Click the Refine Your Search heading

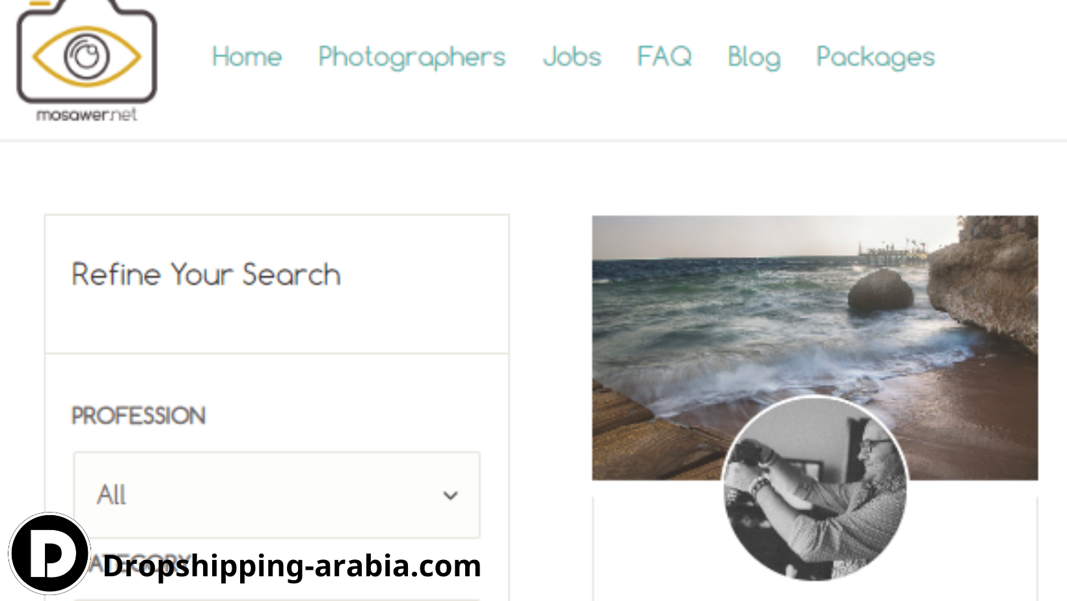pyautogui.click(x=206, y=274)
